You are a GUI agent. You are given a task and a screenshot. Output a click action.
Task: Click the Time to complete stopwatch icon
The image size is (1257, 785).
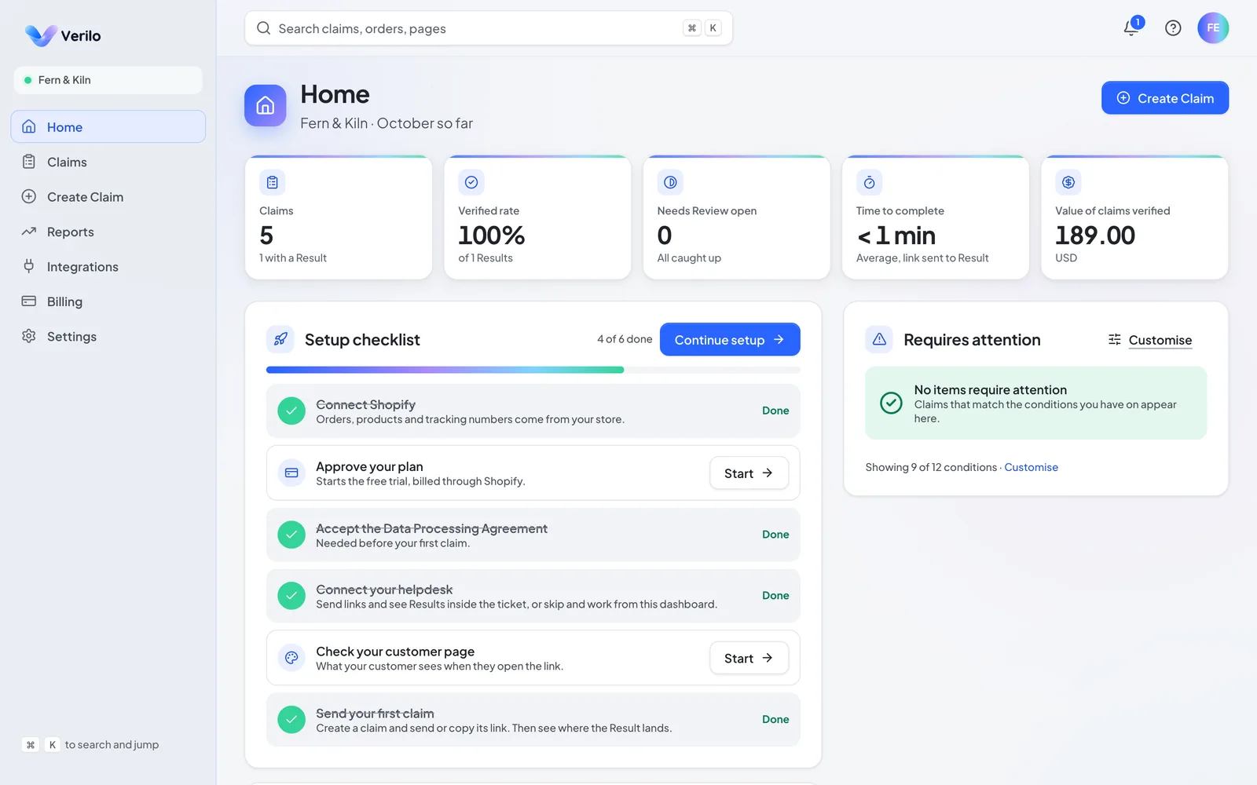click(869, 182)
